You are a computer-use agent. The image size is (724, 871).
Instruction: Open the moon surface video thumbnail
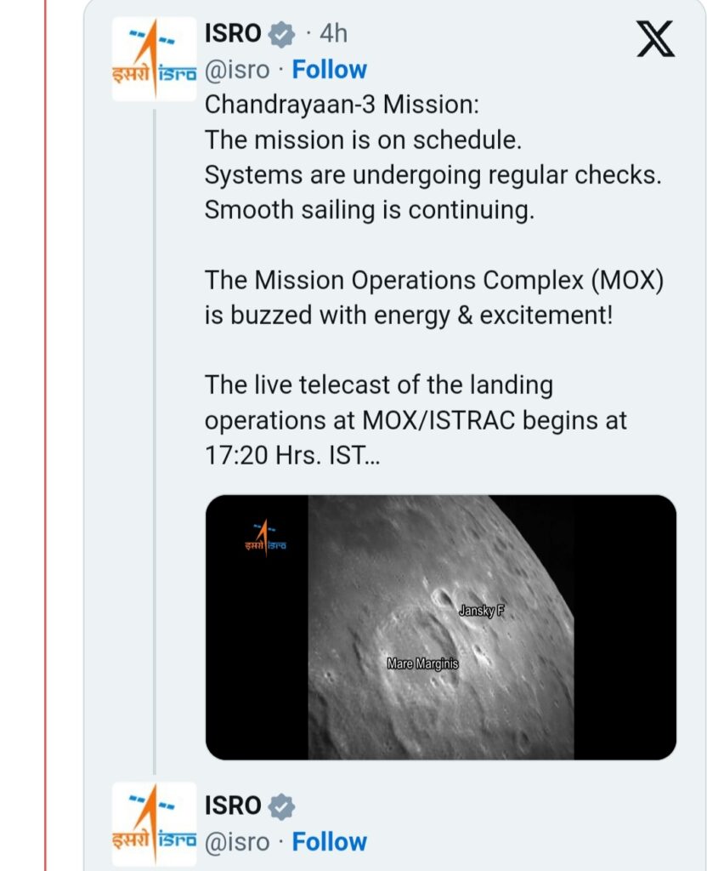pos(441,627)
